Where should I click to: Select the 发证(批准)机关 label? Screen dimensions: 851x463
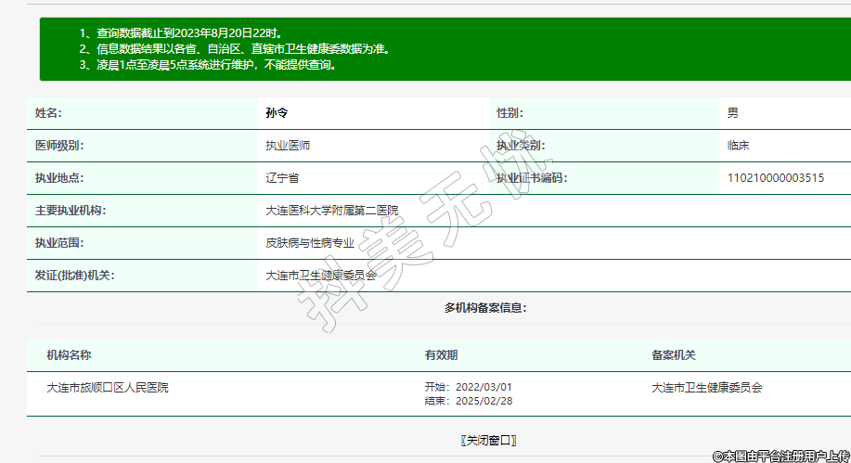(x=74, y=276)
